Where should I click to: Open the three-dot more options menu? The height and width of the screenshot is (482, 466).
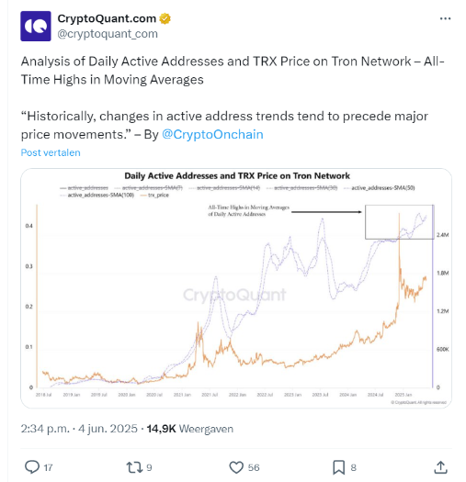click(x=445, y=18)
